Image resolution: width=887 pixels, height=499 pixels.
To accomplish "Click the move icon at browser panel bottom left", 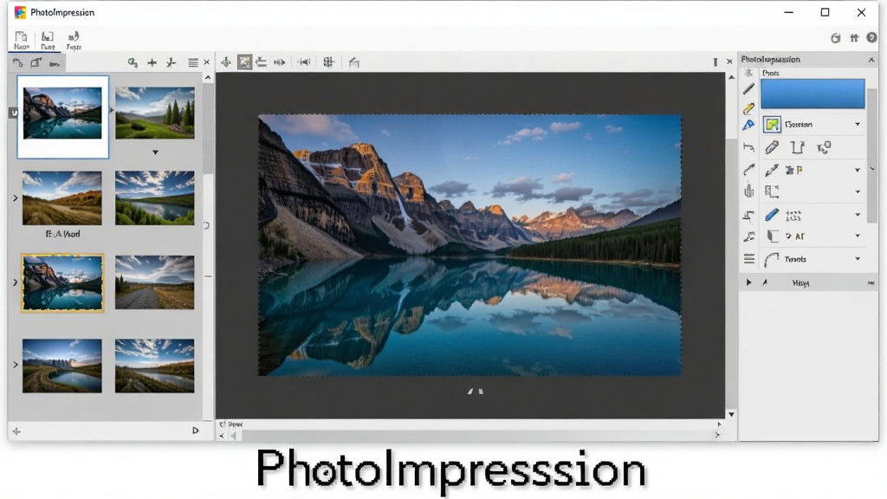I will (x=17, y=431).
